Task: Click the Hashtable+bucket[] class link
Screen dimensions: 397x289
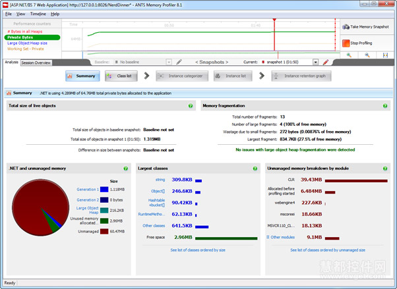Action: 156,203
